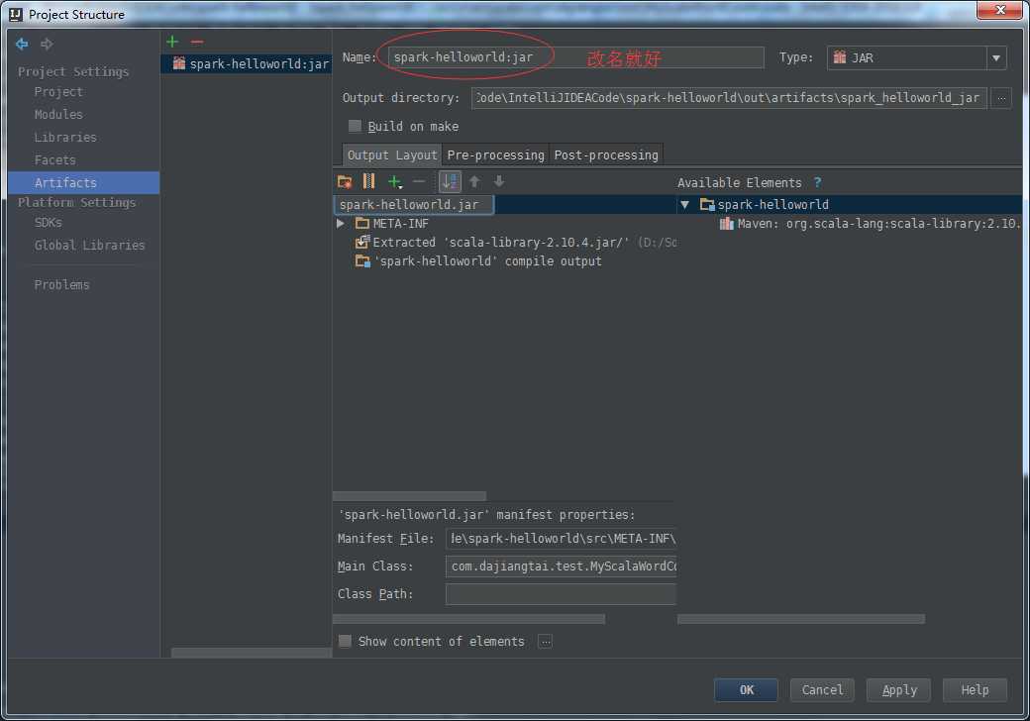1030x721 pixels.
Task: Open Problems section
Action: pos(61,284)
